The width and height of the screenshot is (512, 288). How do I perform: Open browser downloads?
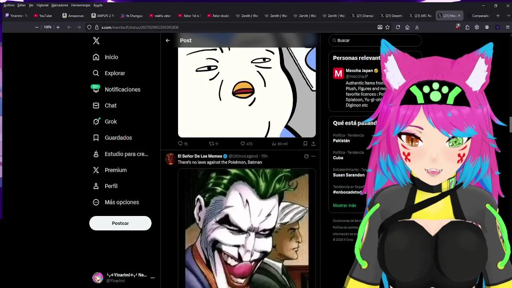[417, 27]
